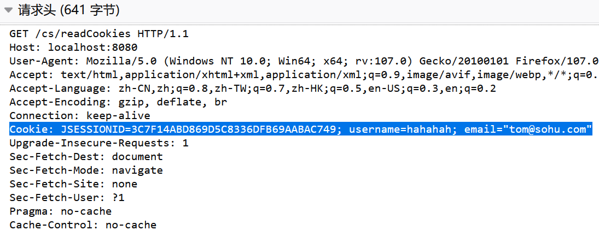Select the GET /cs/readCookies request line
This screenshot has width=599, height=230.
pos(99,34)
